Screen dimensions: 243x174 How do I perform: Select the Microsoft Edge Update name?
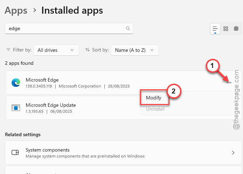[51, 105]
